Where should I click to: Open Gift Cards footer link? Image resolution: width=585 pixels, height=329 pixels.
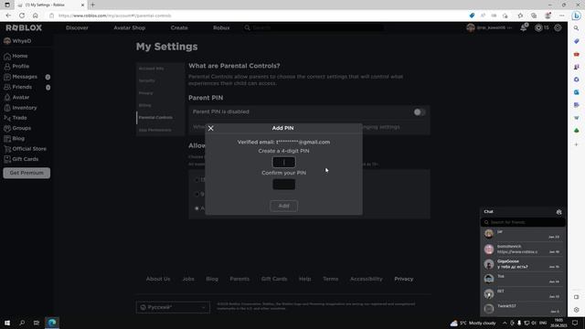pos(274,279)
